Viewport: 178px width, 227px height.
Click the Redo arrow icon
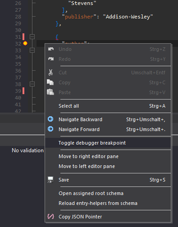tap(51, 59)
